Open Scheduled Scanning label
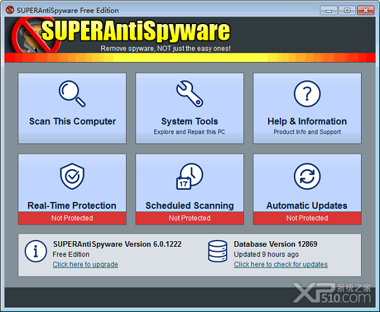The image size is (380, 312). click(x=189, y=206)
